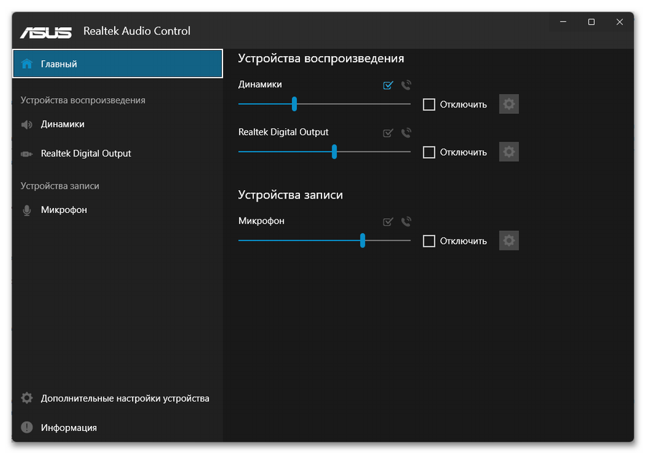This screenshot has height=454, width=646.
Task: Click the Динамики label in the main panel
Action: (x=260, y=85)
